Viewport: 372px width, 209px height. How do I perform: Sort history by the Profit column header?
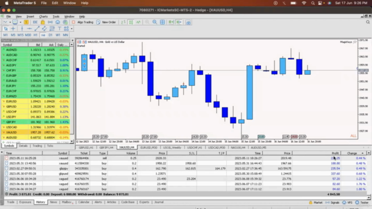point(317,153)
